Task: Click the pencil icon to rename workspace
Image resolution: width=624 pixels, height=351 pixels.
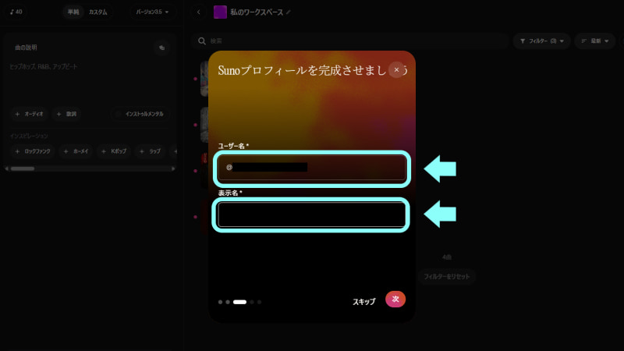Action: (289, 12)
